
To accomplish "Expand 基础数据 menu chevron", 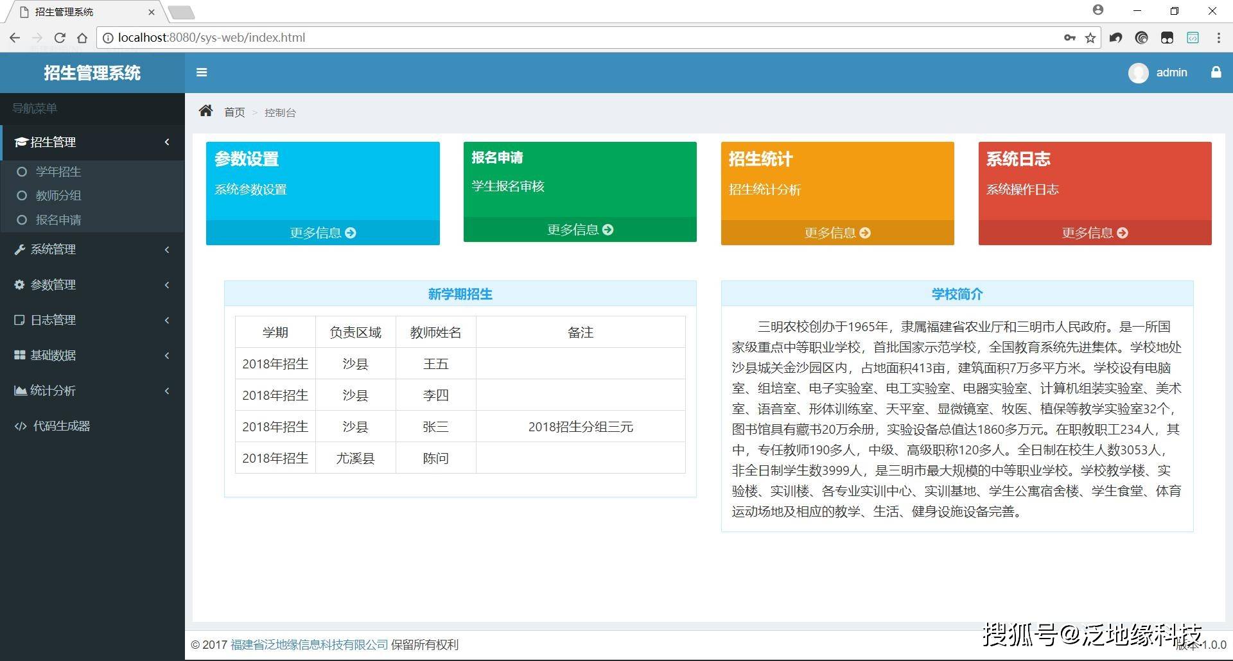I will coord(167,355).
